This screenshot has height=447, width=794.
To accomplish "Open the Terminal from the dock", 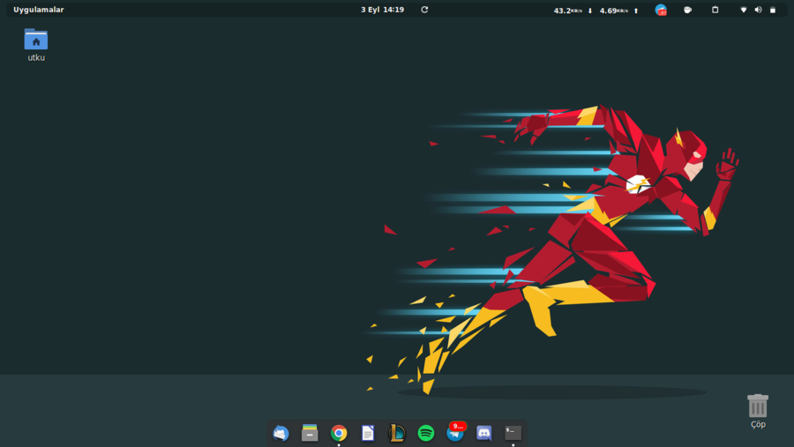I will coord(513,433).
